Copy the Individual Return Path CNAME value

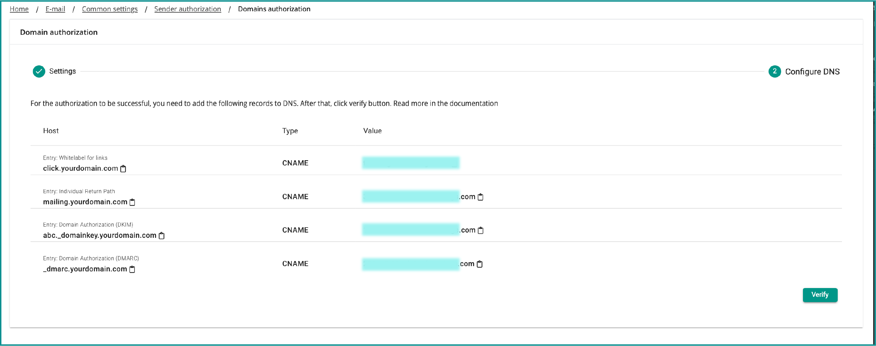click(x=481, y=197)
